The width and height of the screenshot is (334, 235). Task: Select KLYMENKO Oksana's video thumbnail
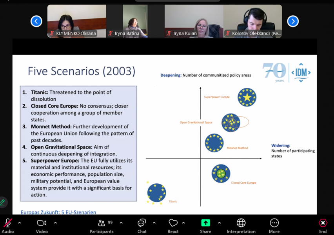pos(76,21)
